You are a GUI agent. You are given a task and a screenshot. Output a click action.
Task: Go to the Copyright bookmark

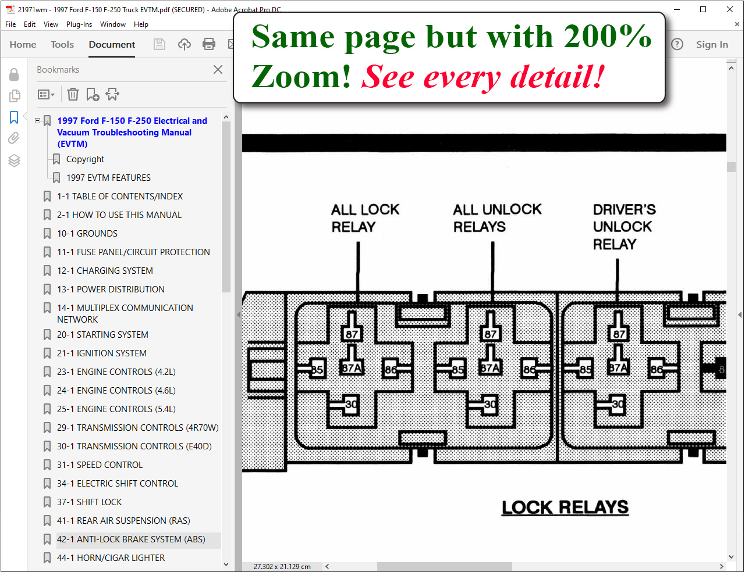85,159
